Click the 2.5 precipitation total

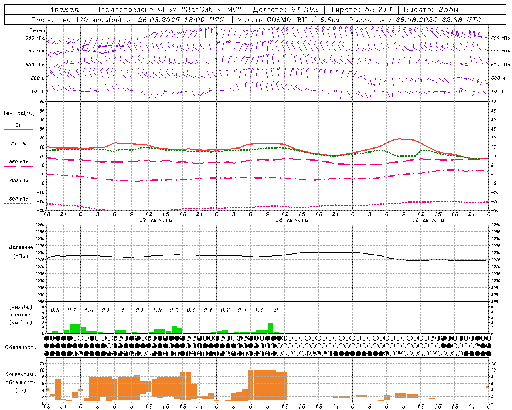click(174, 310)
